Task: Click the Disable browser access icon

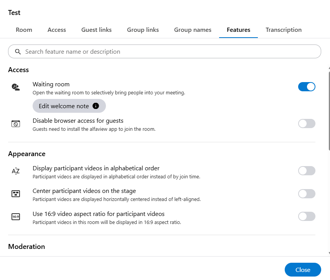Action: click(x=15, y=124)
